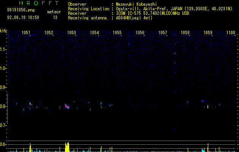Click the 0.8 kHz frequency label
239x152 pixels.
point(3,106)
